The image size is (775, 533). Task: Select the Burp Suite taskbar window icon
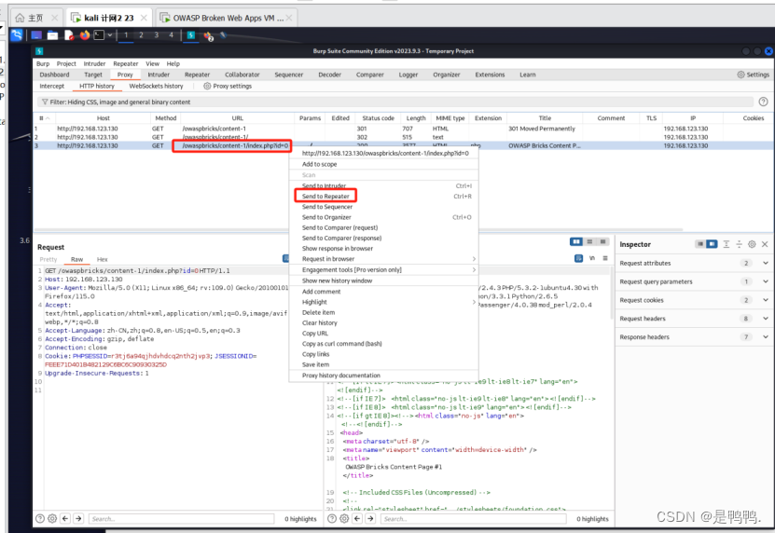point(191,35)
